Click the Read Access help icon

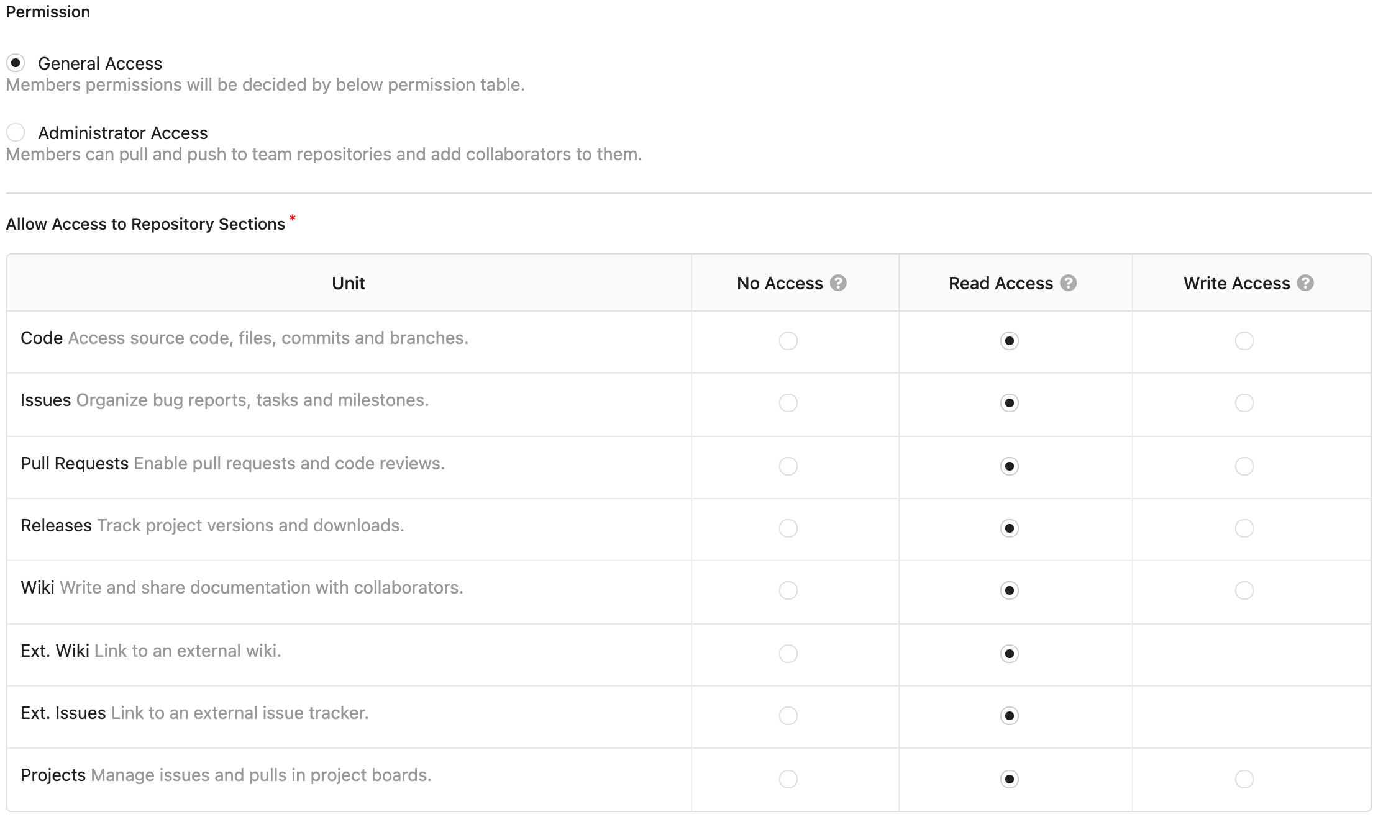[1068, 283]
